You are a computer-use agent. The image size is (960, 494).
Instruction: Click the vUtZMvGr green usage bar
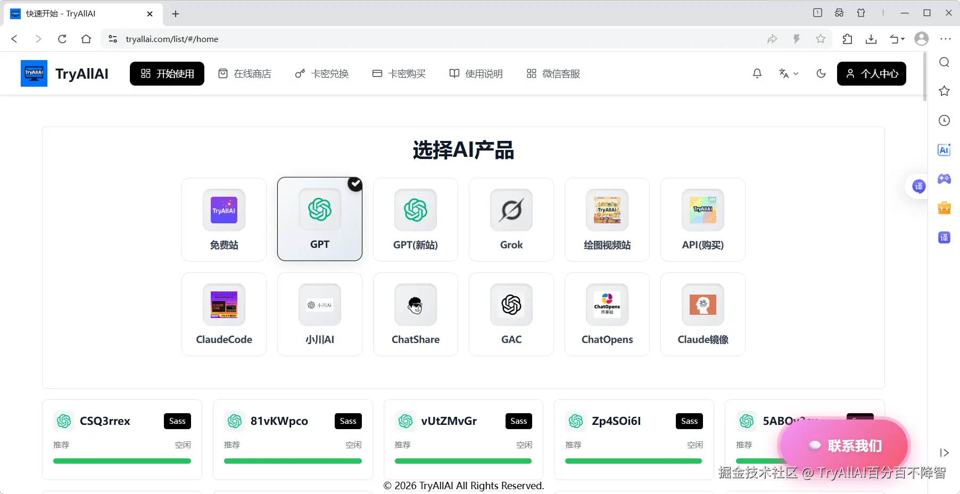click(x=463, y=461)
